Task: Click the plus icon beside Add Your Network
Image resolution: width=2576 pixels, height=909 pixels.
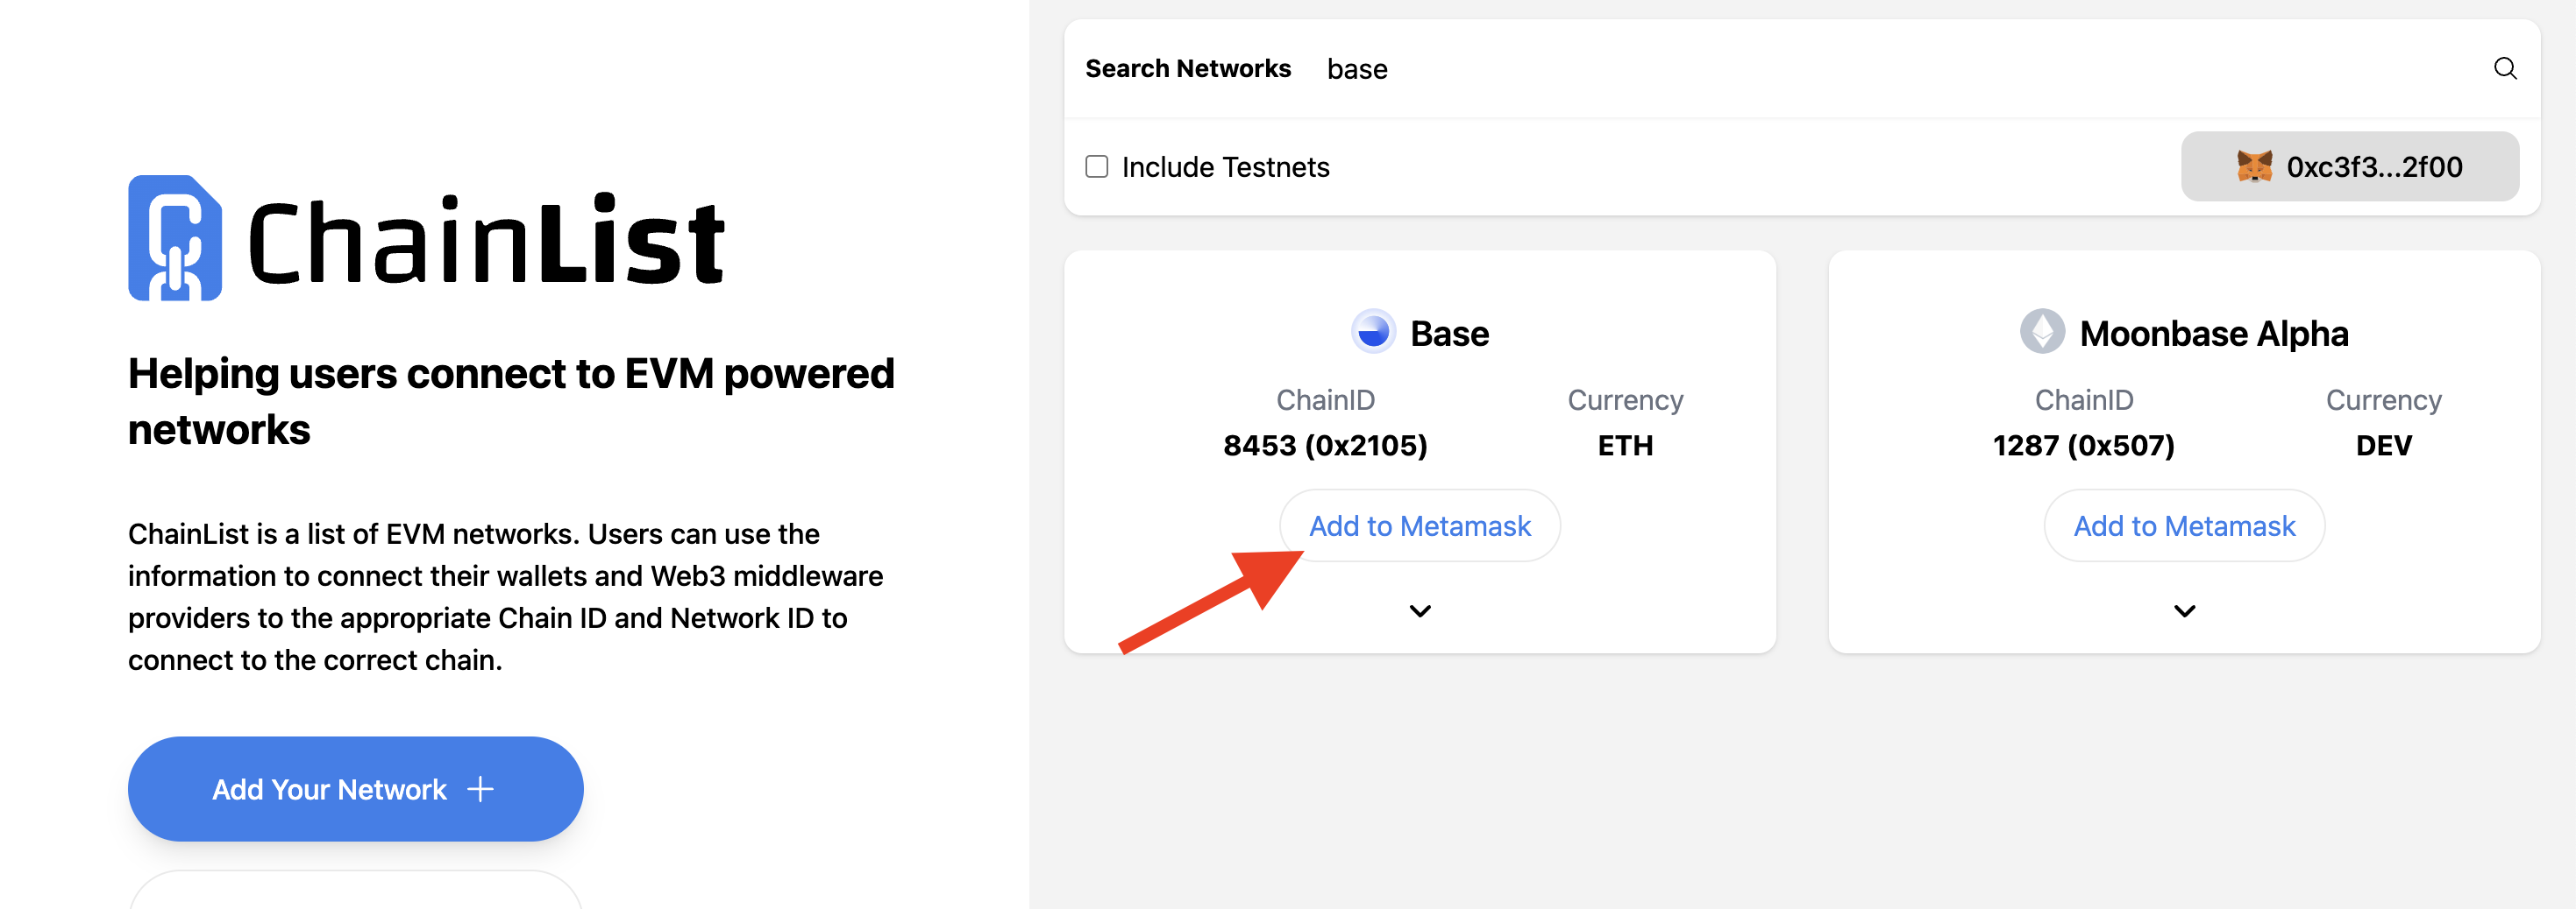Action: click(x=481, y=789)
